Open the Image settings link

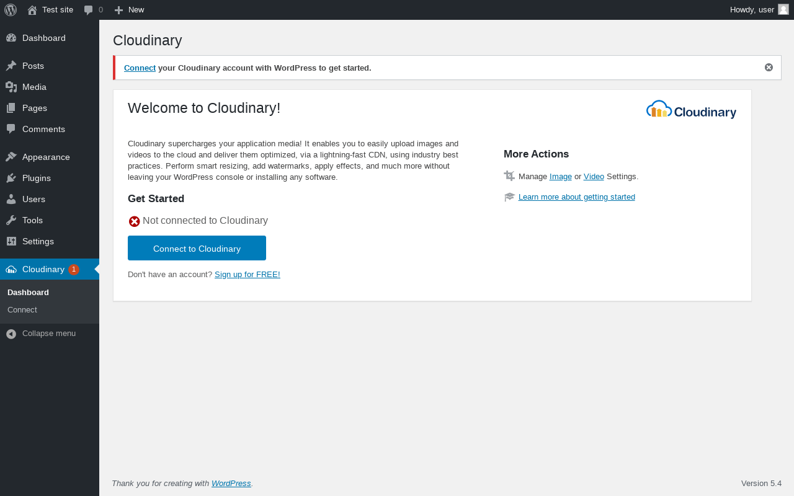tap(560, 177)
